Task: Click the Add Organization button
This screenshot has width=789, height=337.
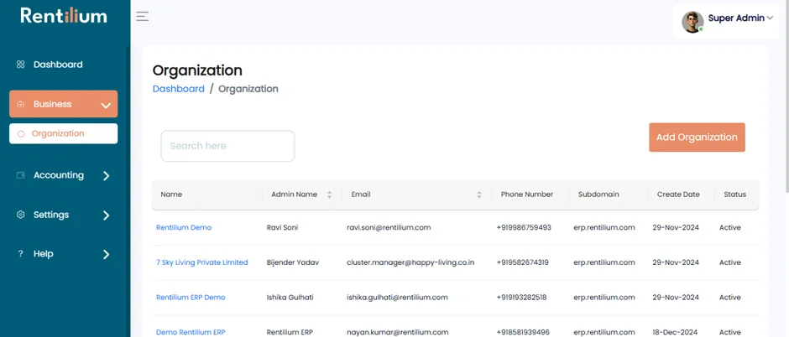Action: (697, 137)
